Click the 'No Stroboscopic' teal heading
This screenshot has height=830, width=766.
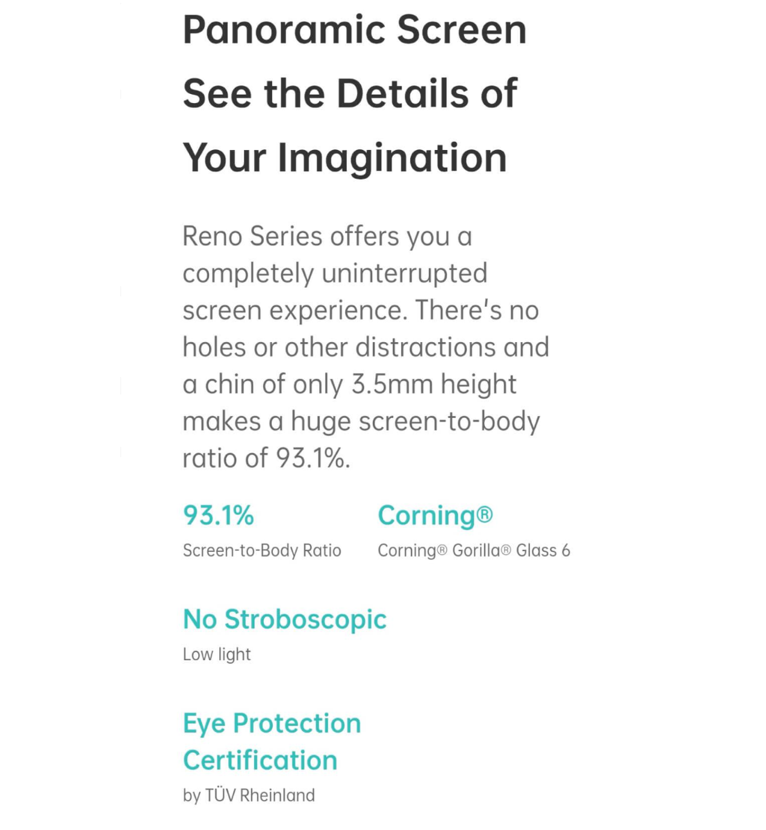[285, 620]
